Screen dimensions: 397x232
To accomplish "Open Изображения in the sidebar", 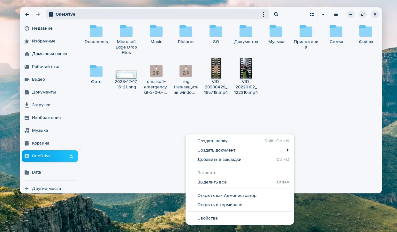I will pyautogui.click(x=50, y=118).
